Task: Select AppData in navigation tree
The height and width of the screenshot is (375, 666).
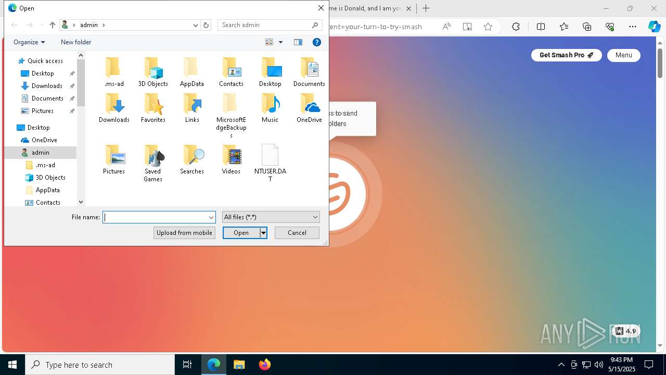Action: pyautogui.click(x=47, y=190)
